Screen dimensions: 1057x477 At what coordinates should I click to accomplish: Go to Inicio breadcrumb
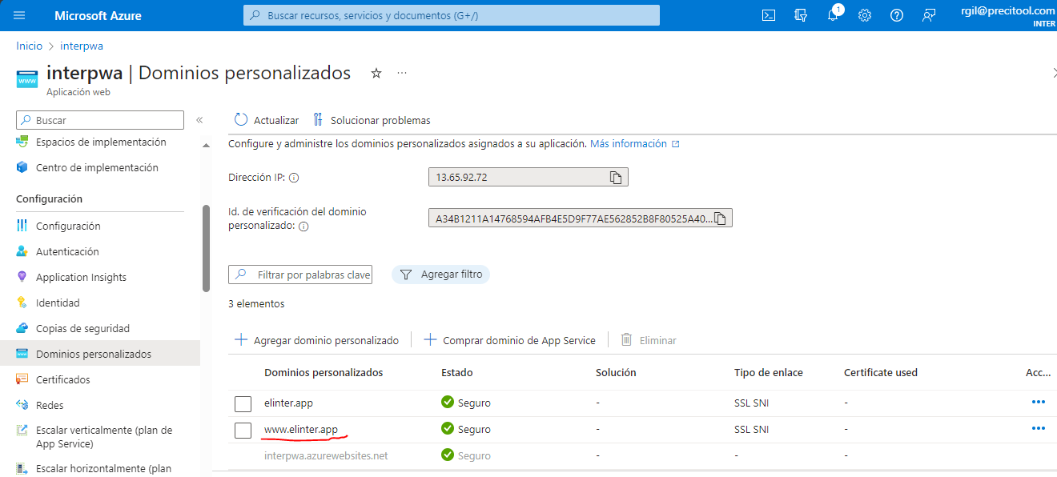point(30,46)
